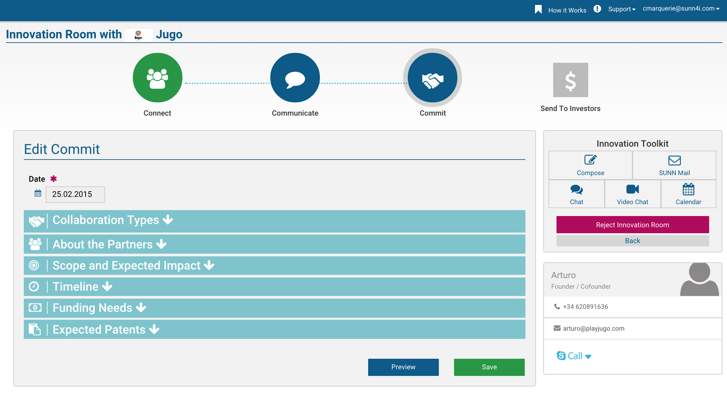Click the date input field 25.02.2015
Screen dimensions: 727x403
pos(75,194)
